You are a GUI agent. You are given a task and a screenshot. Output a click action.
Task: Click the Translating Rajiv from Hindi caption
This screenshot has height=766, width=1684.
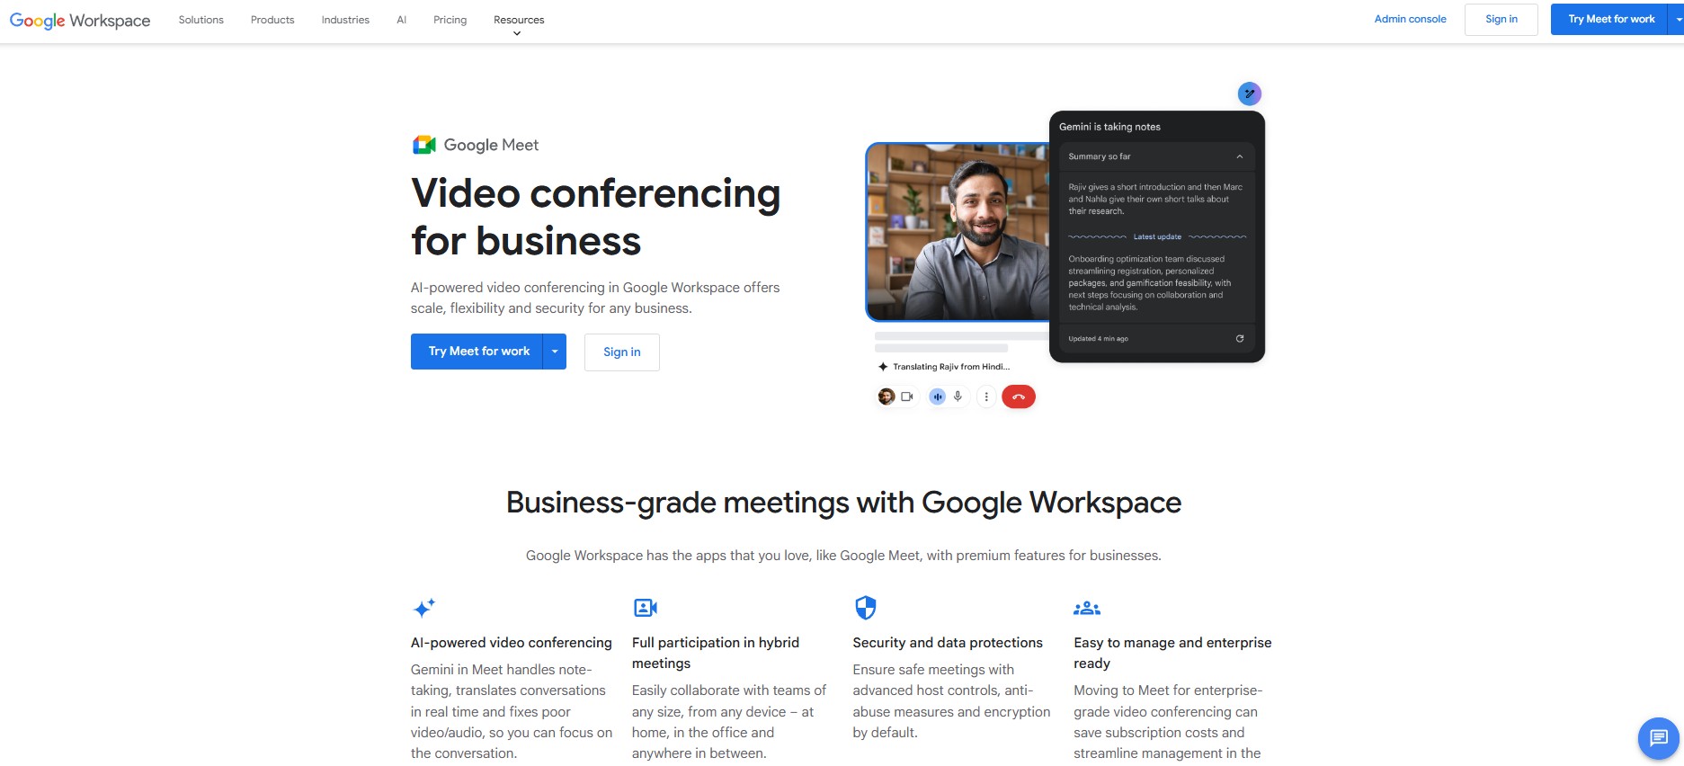click(951, 367)
